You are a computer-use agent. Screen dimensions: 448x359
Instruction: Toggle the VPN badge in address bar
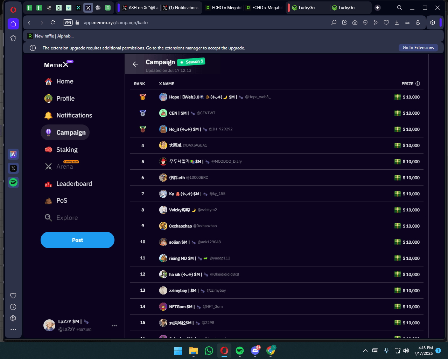(x=68, y=22)
